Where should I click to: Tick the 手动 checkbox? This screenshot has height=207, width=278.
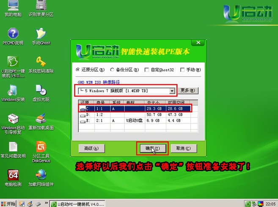click(x=182, y=70)
